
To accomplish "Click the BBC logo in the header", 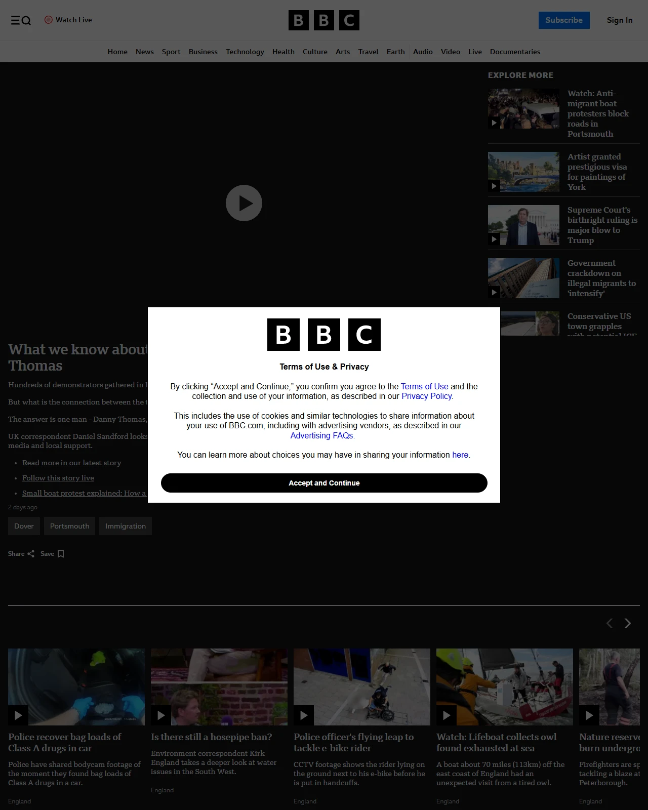I will [x=324, y=20].
